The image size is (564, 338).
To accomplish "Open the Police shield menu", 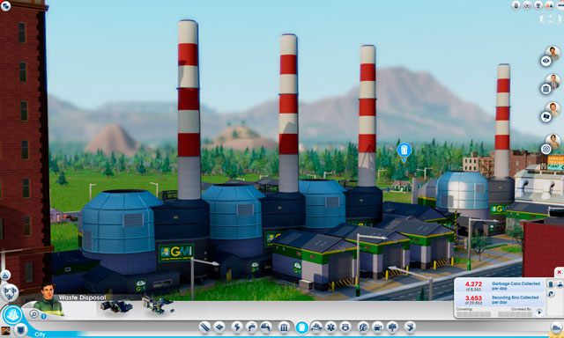I will [x=345, y=327].
